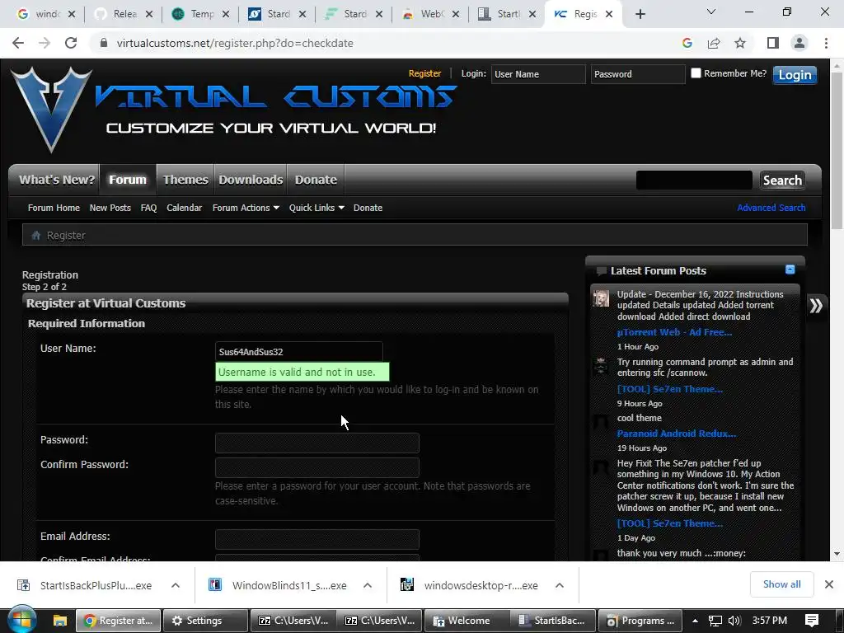Screen dimensions: 844x633
Task: Open the Chrome three-dot menu
Action: tap(826, 43)
